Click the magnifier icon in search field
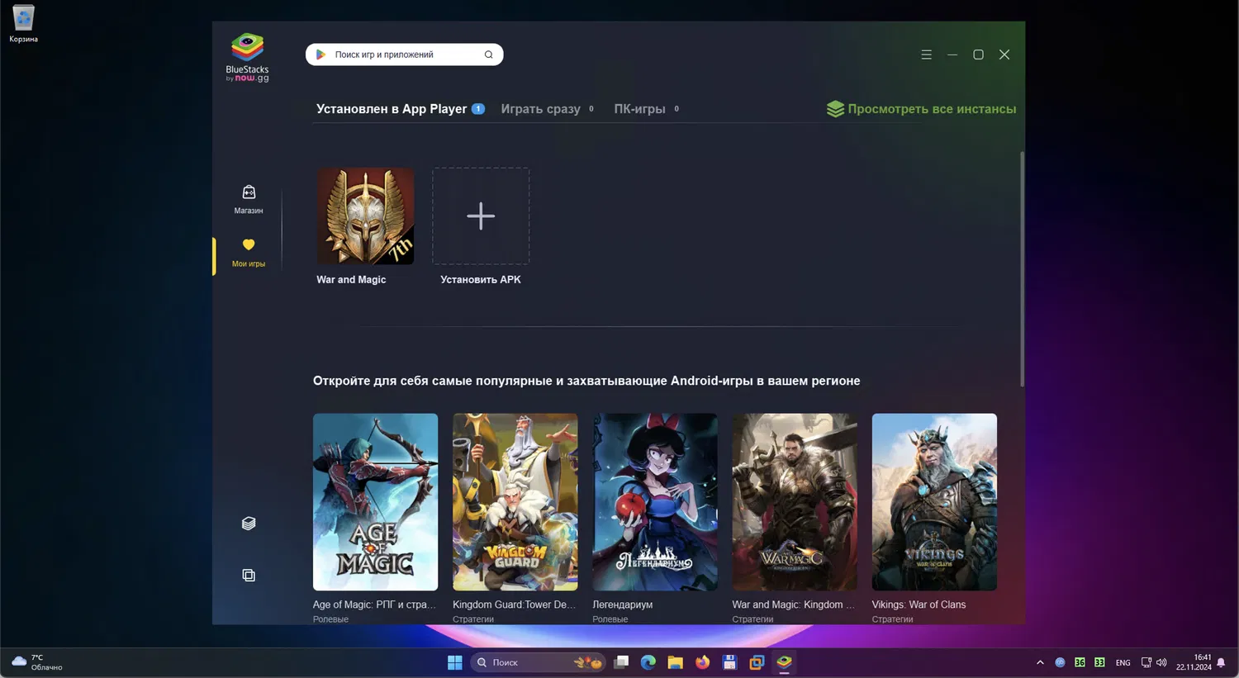The width and height of the screenshot is (1239, 678). 488,55
